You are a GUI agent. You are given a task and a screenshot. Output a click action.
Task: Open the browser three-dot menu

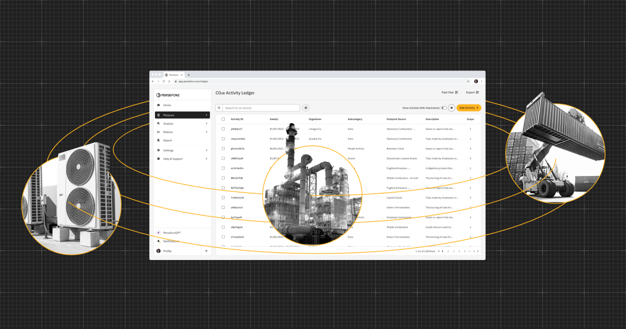pyautogui.click(x=481, y=81)
